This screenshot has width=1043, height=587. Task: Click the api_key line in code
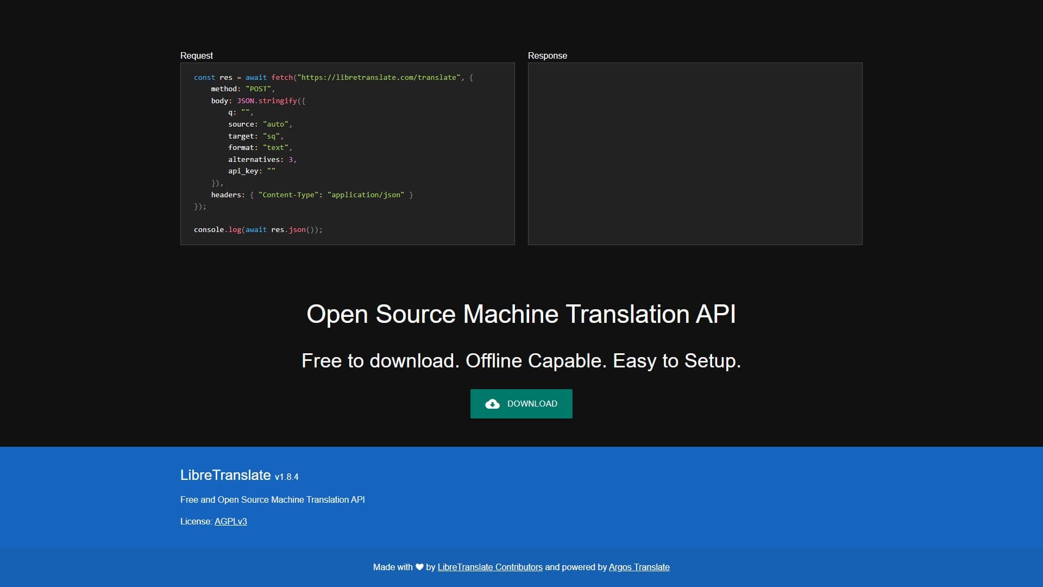(252, 171)
